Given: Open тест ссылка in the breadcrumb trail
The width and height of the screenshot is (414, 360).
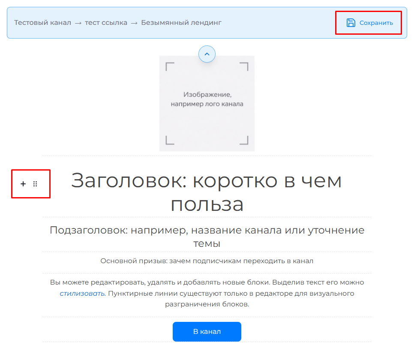Looking at the screenshot, I should click(104, 22).
